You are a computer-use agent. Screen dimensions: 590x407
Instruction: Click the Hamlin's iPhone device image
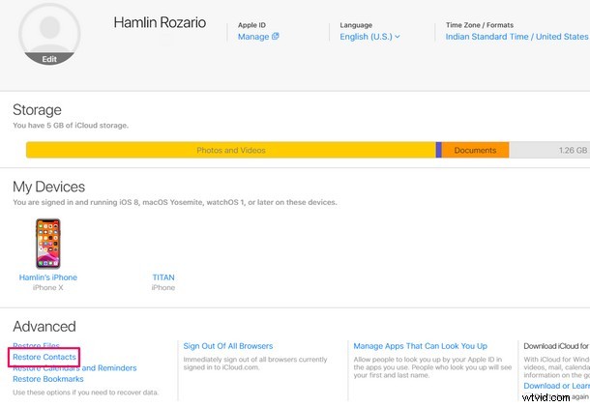48,243
